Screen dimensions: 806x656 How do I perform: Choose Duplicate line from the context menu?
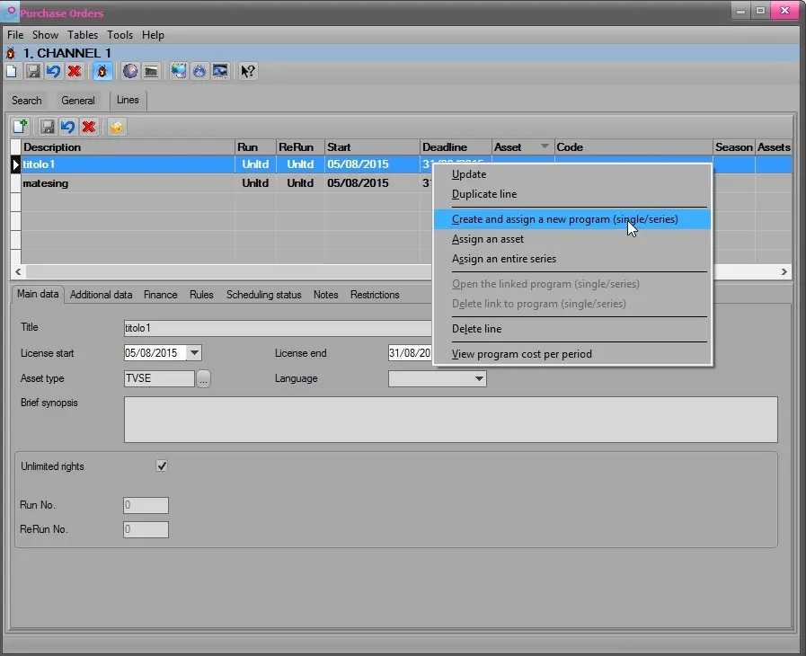coord(483,194)
